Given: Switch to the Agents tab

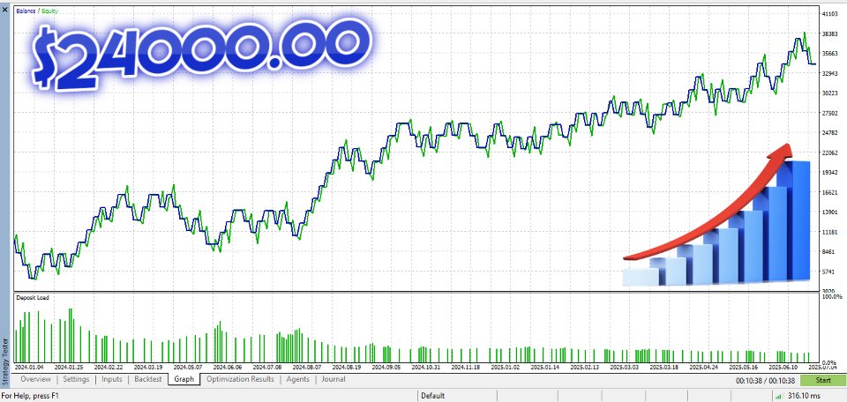Looking at the screenshot, I should (x=298, y=379).
